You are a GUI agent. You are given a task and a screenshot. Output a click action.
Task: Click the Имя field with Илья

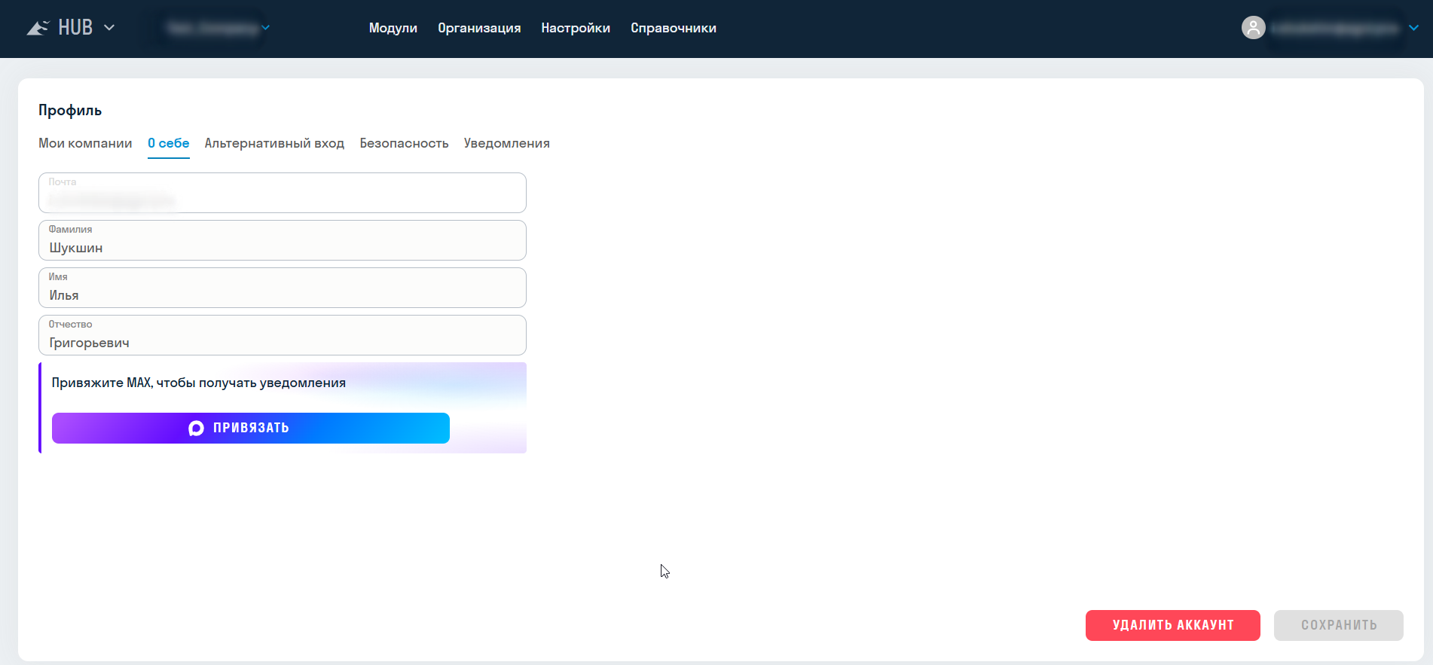tap(283, 288)
